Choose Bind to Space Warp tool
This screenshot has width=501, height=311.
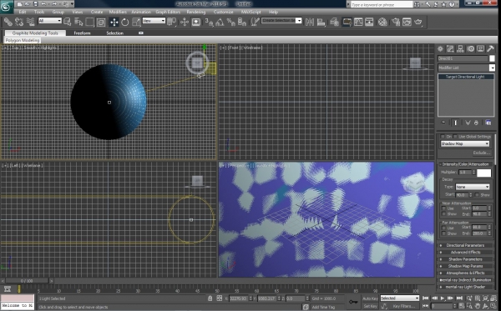click(x=31, y=22)
